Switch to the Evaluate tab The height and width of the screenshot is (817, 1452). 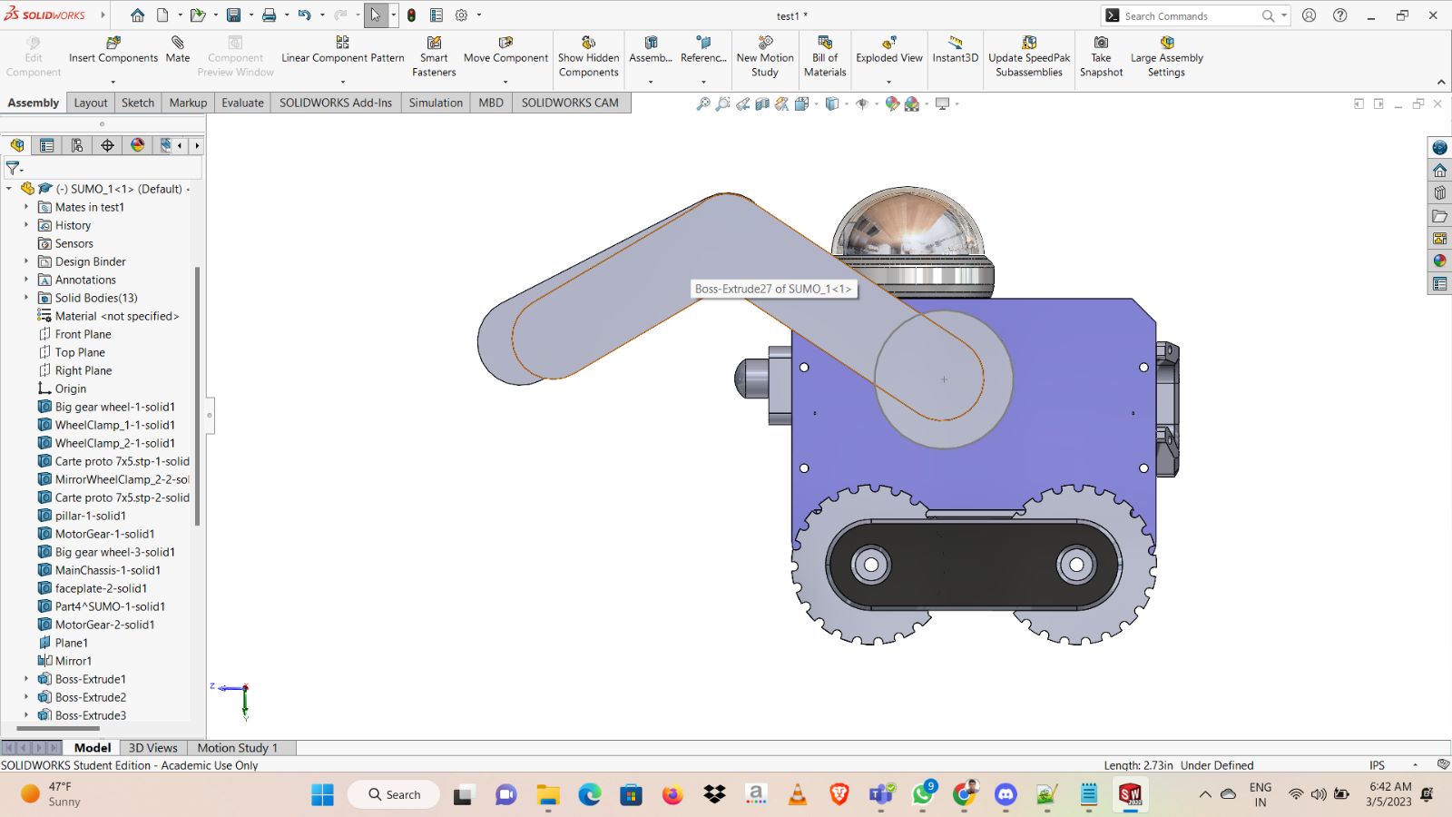(x=242, y=103)
